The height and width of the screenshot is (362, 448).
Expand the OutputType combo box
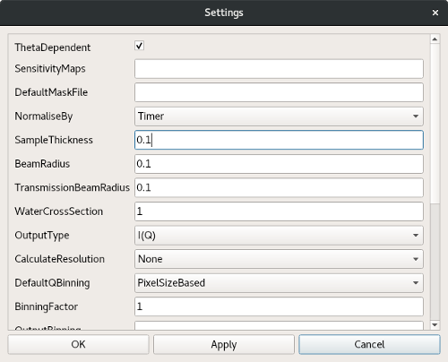[x=279, y=236]
